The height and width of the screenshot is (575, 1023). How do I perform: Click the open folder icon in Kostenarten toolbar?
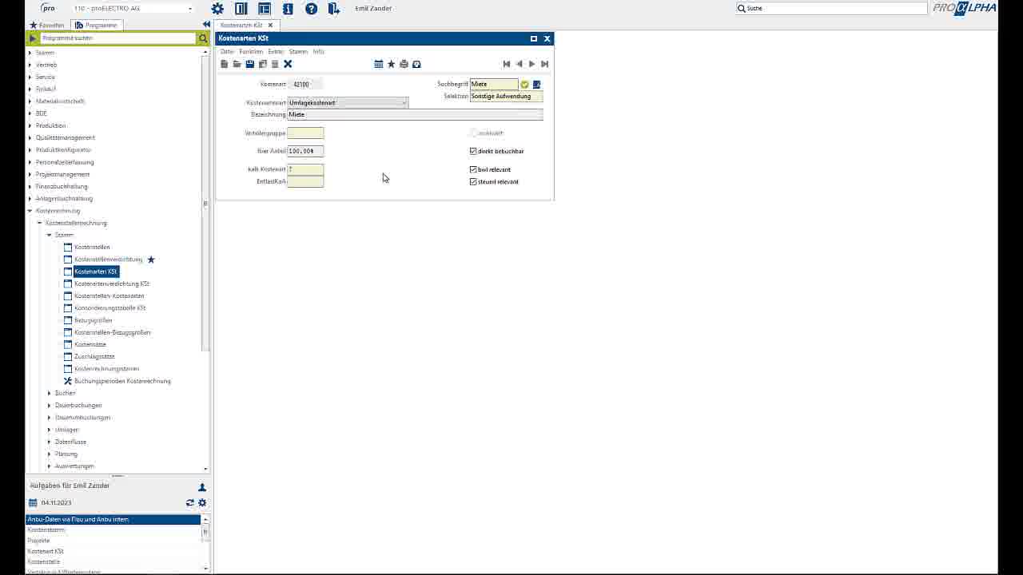(x=237, y=64)
